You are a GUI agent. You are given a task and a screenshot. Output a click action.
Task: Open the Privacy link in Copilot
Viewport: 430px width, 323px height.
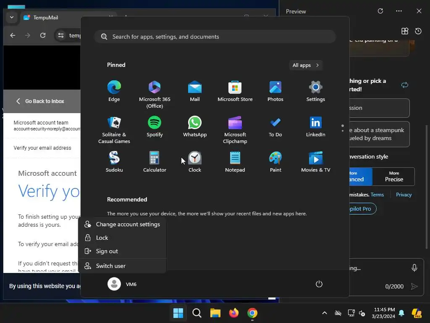point(404,195)
